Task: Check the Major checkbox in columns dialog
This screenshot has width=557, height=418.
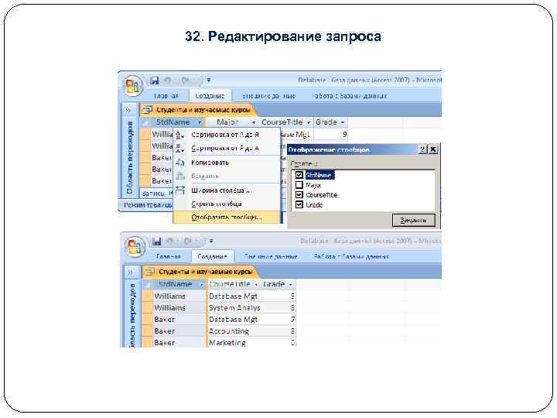Action: pyautogui.click(x=299, y=185)
